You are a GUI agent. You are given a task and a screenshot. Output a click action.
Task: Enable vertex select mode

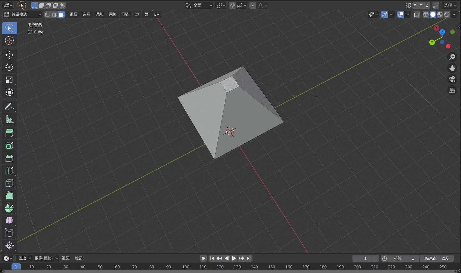[47, 14]
